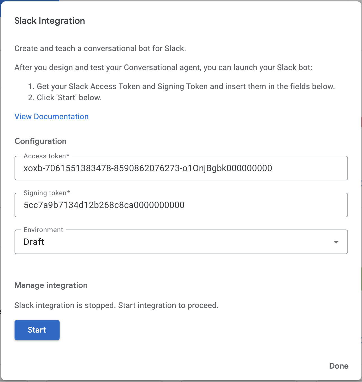Screen dimensions: 362x382
Task: Close the dialog with Done
Action: point(339,366)
